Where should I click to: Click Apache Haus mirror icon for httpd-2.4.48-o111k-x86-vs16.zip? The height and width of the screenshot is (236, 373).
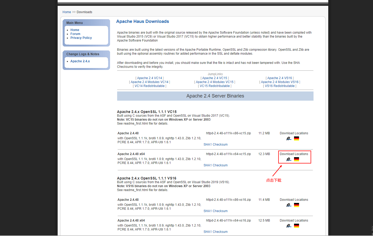(x=289, y=205)
